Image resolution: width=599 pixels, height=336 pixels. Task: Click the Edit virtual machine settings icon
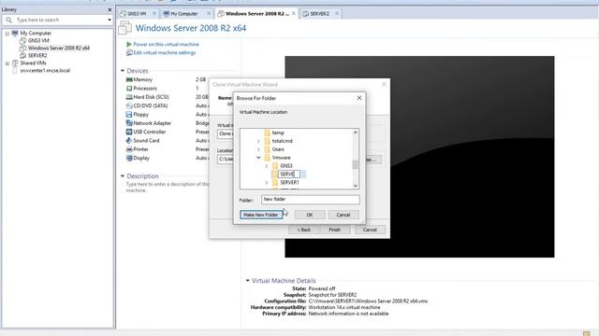click(x=129, y=53)
